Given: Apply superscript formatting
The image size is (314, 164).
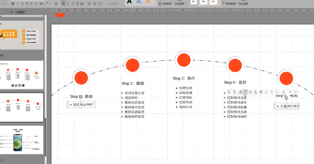Looking at the screenshot, I should (x=31, y=4).
